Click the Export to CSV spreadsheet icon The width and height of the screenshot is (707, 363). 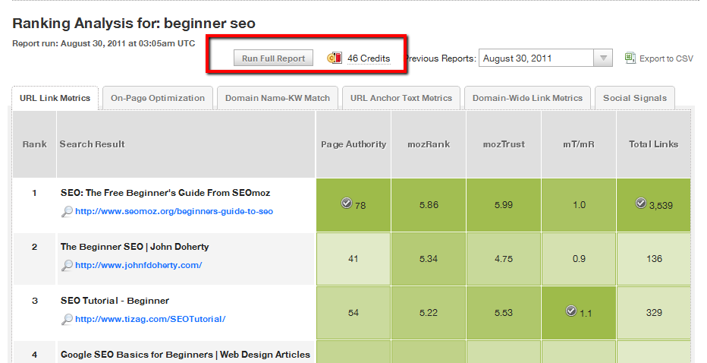click(630, 58)
